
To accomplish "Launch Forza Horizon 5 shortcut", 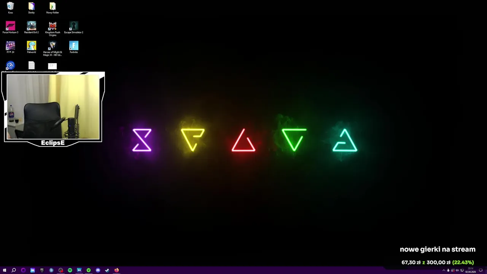I will (10, 28).
